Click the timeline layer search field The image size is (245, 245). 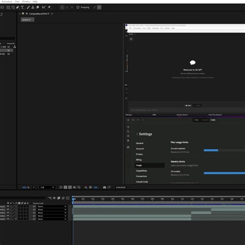click(23, 198)
